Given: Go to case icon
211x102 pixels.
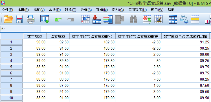Looking at the screenshot, I should pos(85,19).
